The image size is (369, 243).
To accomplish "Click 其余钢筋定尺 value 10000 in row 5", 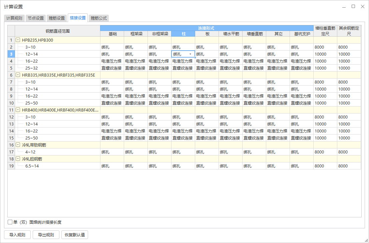I will pos(349,68).
